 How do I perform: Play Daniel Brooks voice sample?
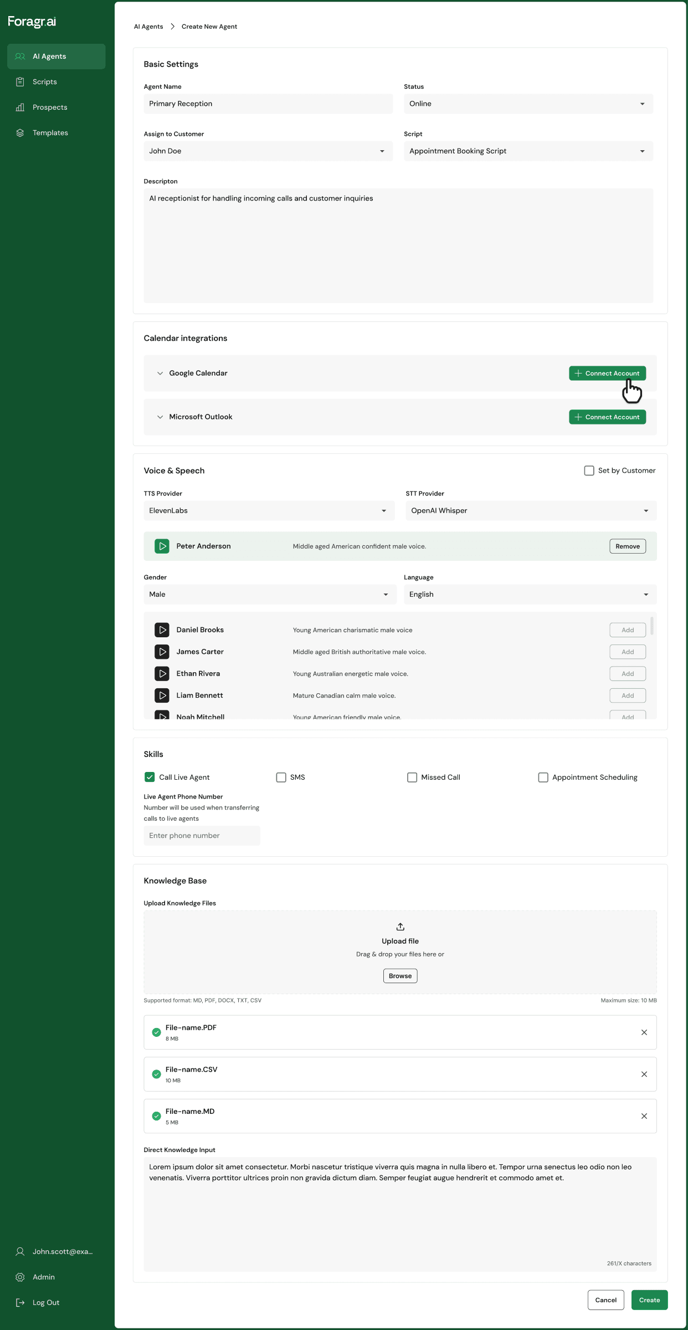(162, 630)
